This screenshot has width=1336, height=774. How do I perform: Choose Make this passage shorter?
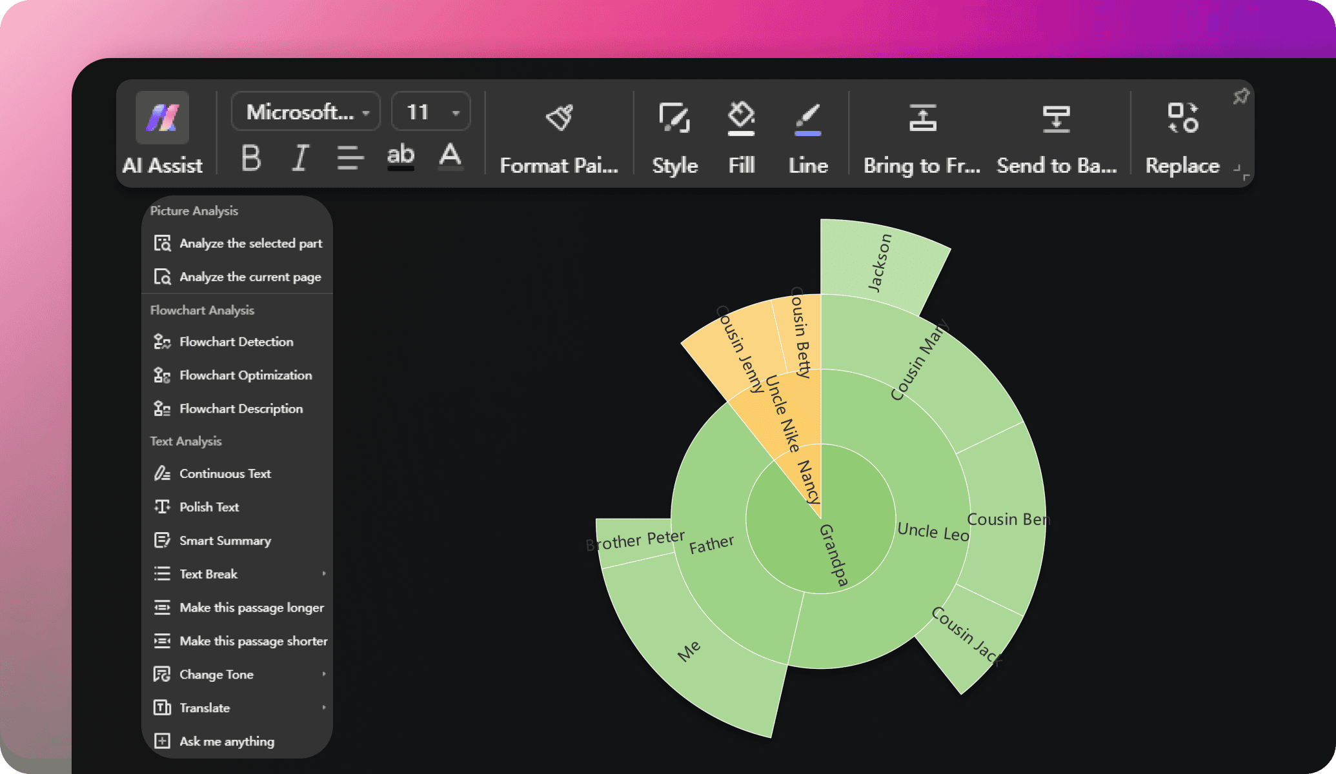click(x=238, y=641)
